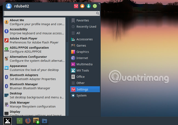Click the MX Linux menu button in taskbar
This screenshot has height=125, width=178.
(7, 121)
